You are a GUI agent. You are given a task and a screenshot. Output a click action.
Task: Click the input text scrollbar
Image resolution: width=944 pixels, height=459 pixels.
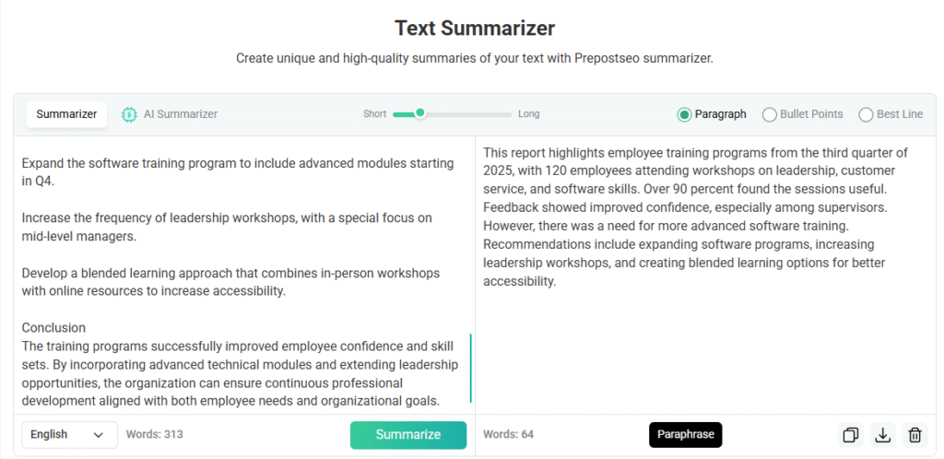470,369
